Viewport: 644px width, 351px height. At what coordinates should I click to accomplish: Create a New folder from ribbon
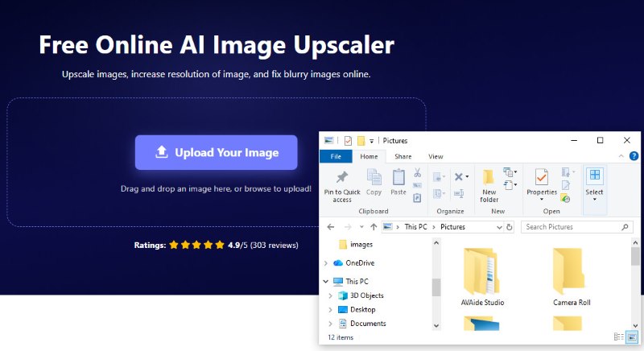[489, 185]
